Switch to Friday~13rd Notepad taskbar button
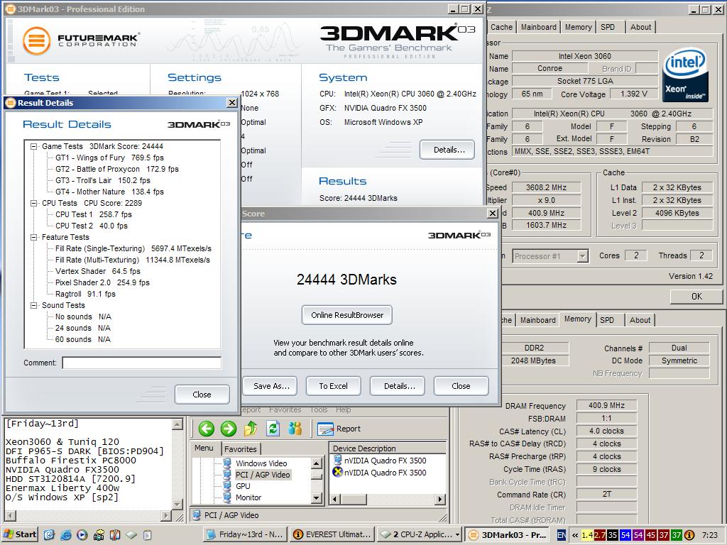This screenshot has width=727, height=545. [246, 534]
